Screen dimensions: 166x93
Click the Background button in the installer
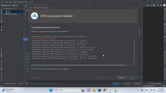pyautogui.click(x=36, y=78)
